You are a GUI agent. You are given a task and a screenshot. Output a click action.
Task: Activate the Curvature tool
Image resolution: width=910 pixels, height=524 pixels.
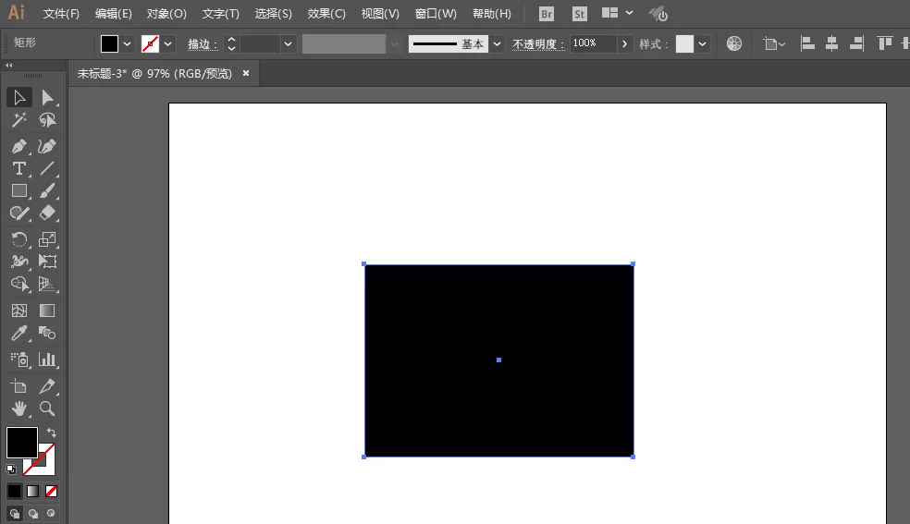click(x=47, y=146)
